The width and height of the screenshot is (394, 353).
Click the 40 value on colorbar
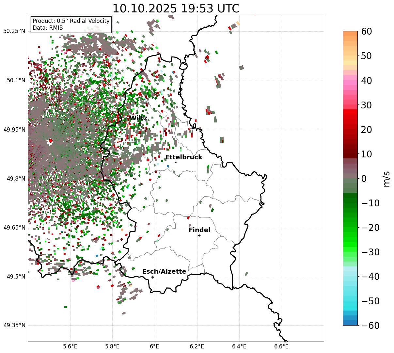(x=367, y=80)
